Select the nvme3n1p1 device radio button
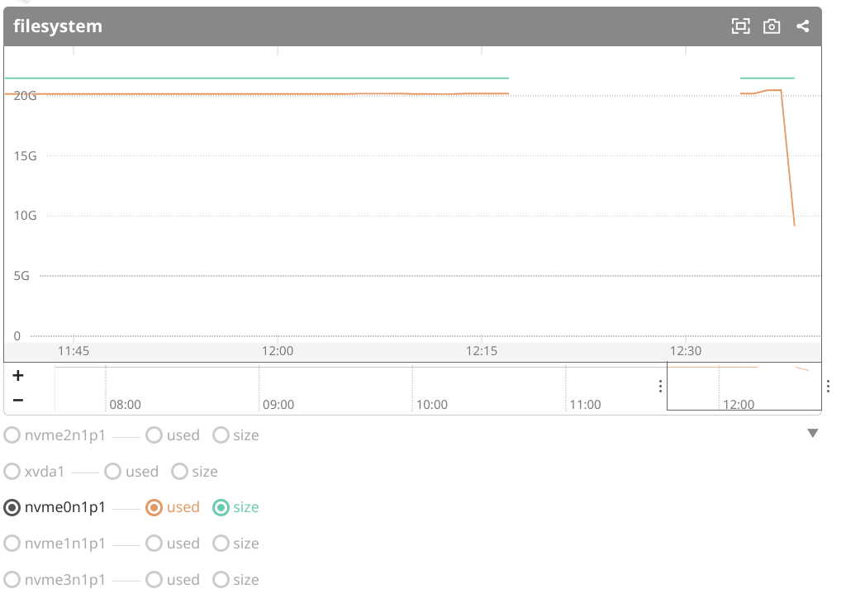Viewport: 846px width, 603px height. [12, 580]
